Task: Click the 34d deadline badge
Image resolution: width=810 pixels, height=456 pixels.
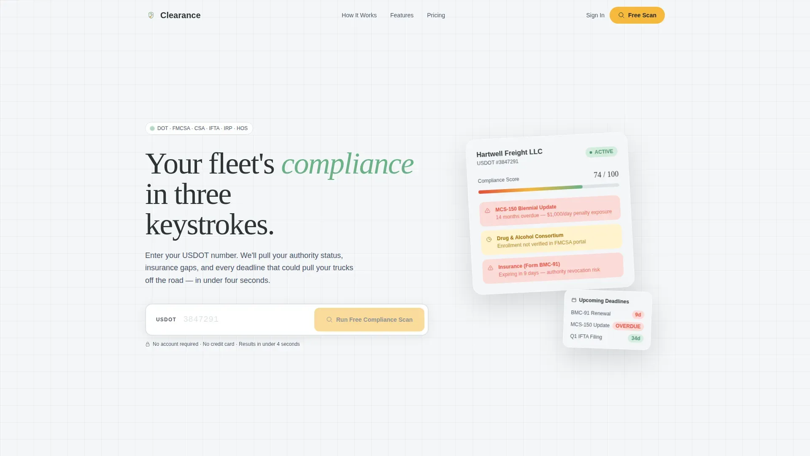Action: [x=635, y=338]
